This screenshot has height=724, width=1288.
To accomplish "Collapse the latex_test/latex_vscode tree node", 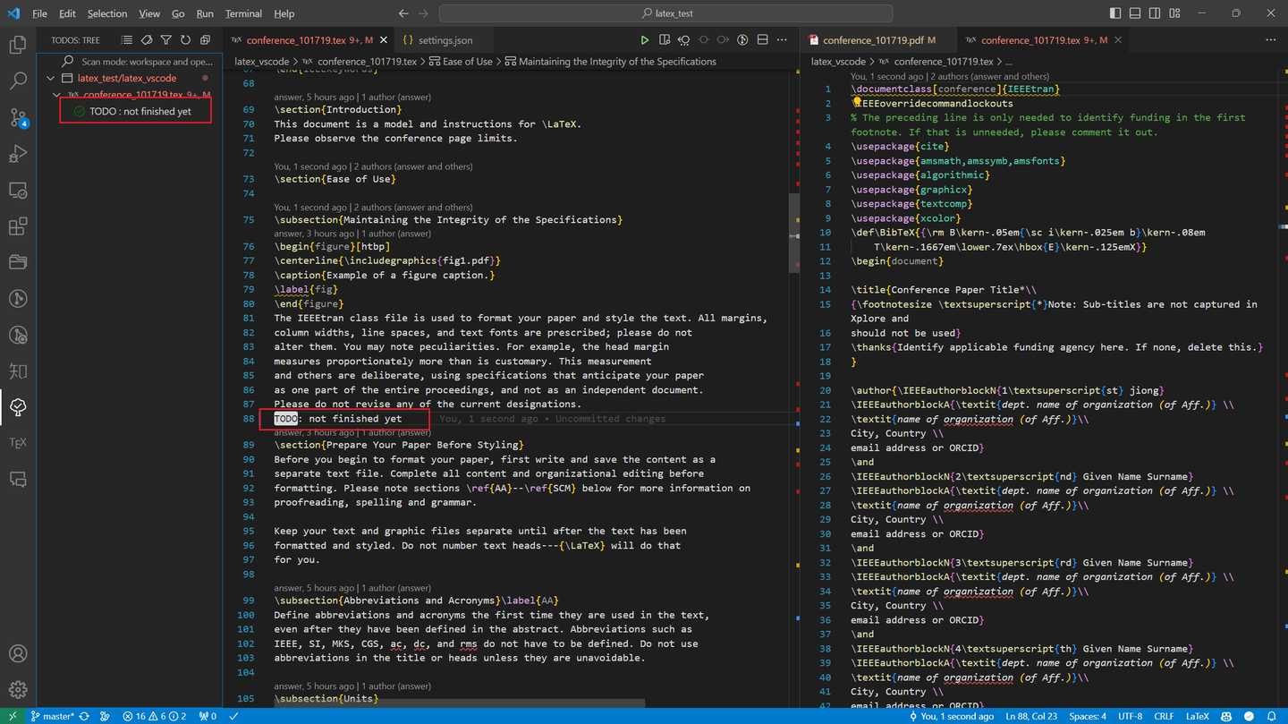I will pos(51,78).
